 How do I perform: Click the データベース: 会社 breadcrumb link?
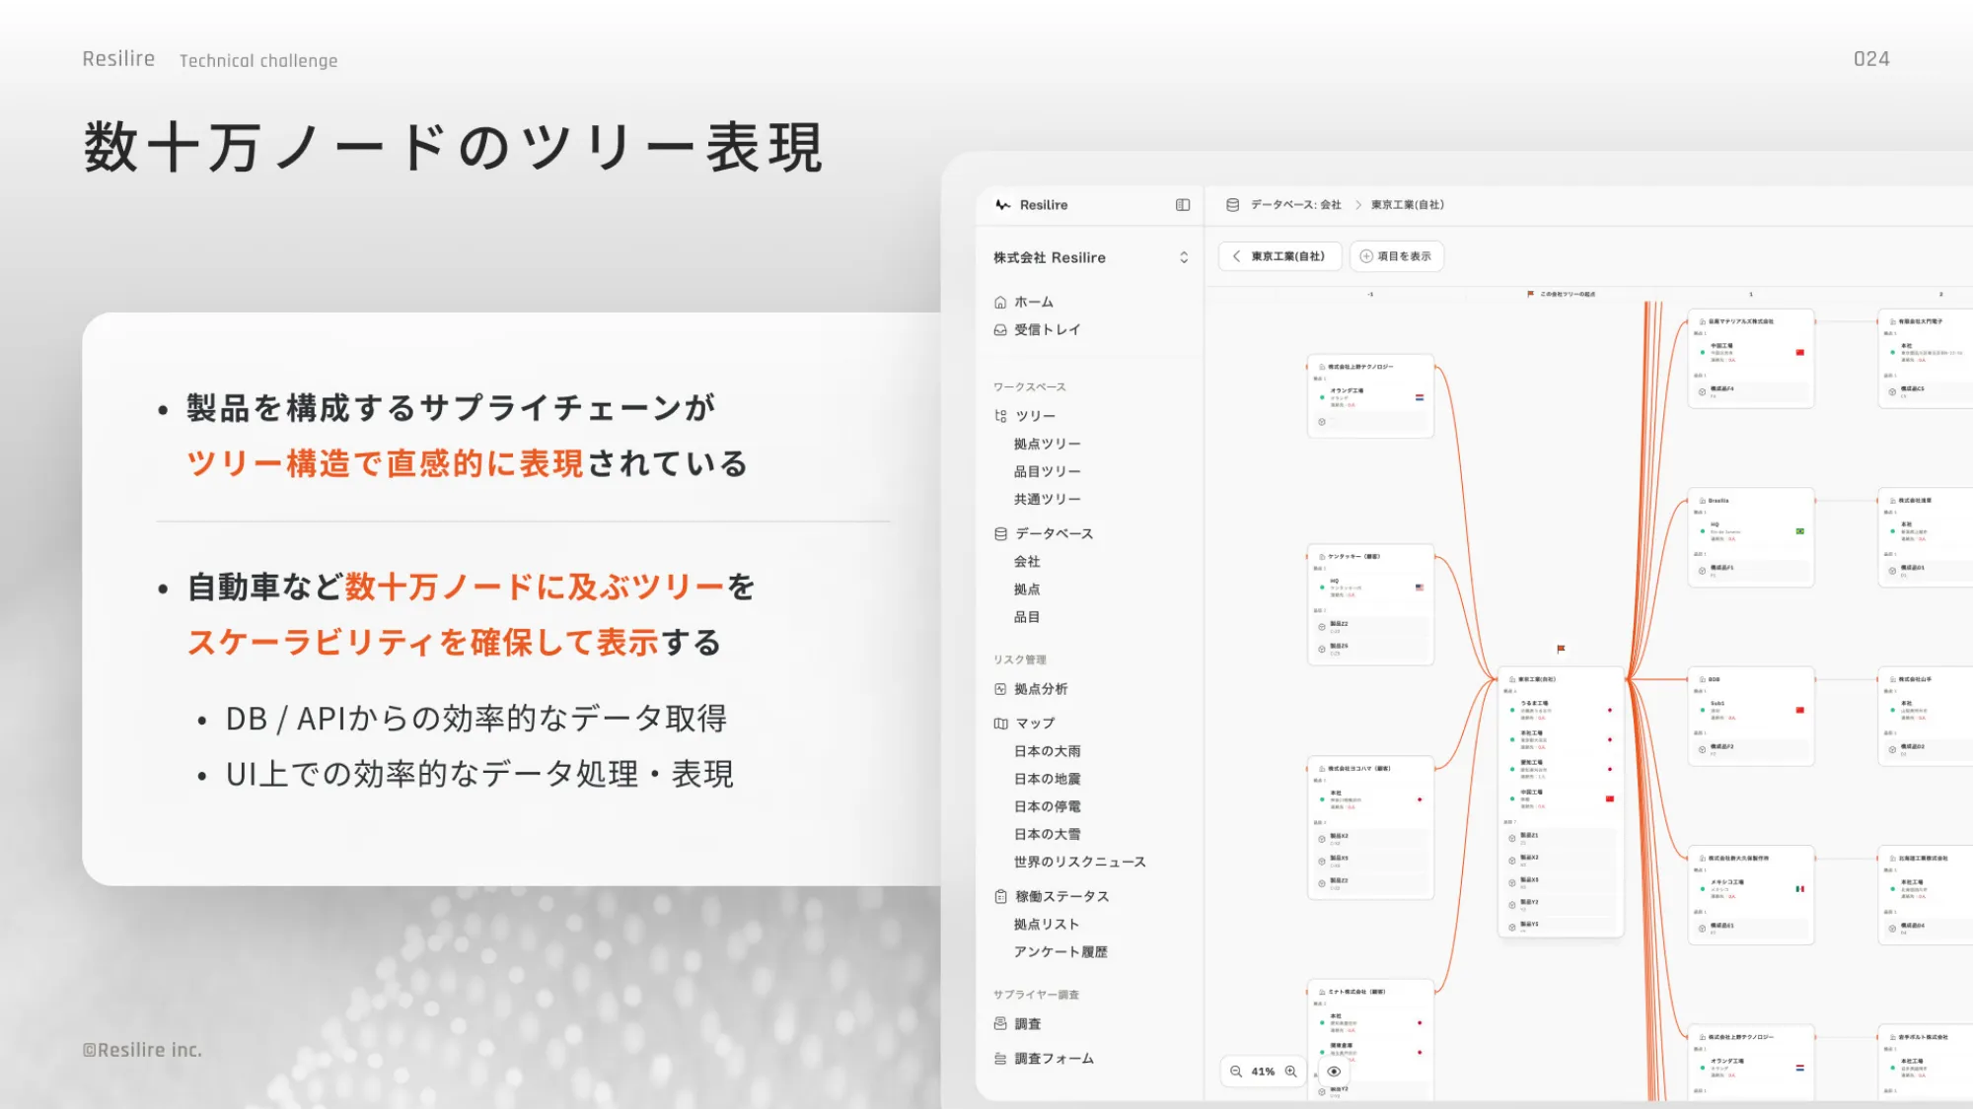[1294, 205]
